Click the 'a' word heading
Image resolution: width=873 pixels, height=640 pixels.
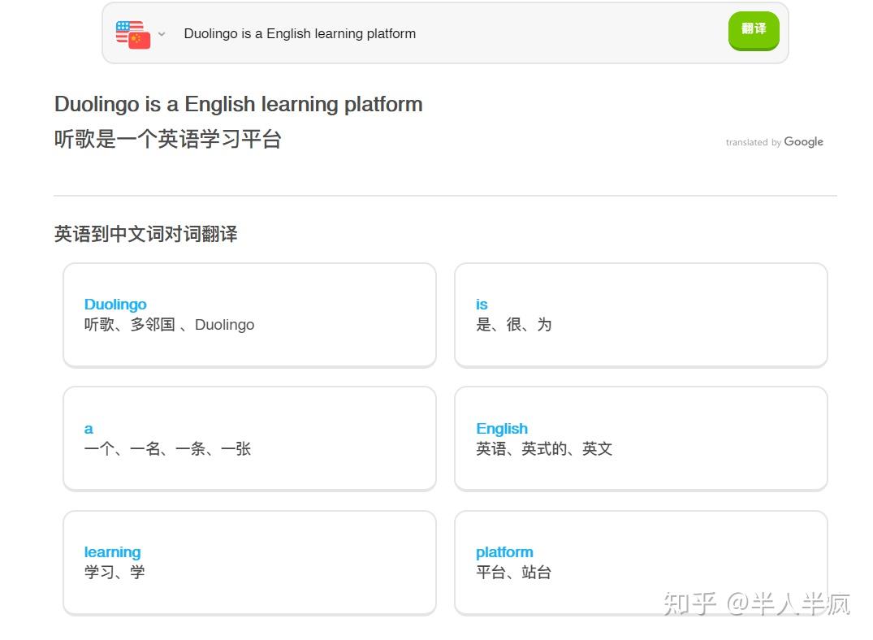click(x=88, y=428)
